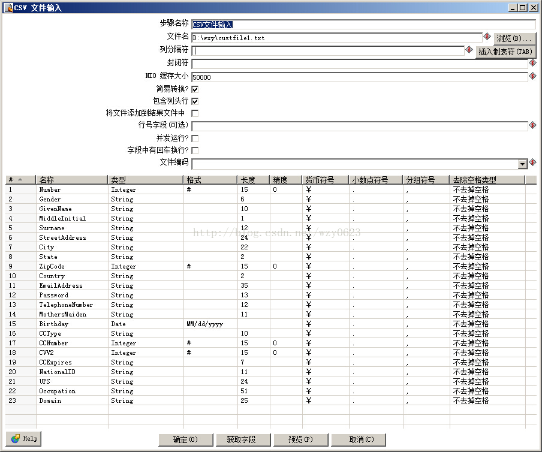Viewport: 542px width, 452px height.
Task: Select the Domain field name cell
Action: tap(72, 400)
